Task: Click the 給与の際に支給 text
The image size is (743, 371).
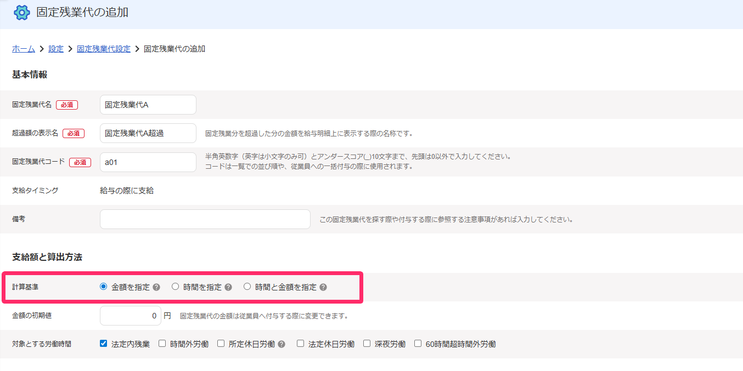Action: [127, 191]
